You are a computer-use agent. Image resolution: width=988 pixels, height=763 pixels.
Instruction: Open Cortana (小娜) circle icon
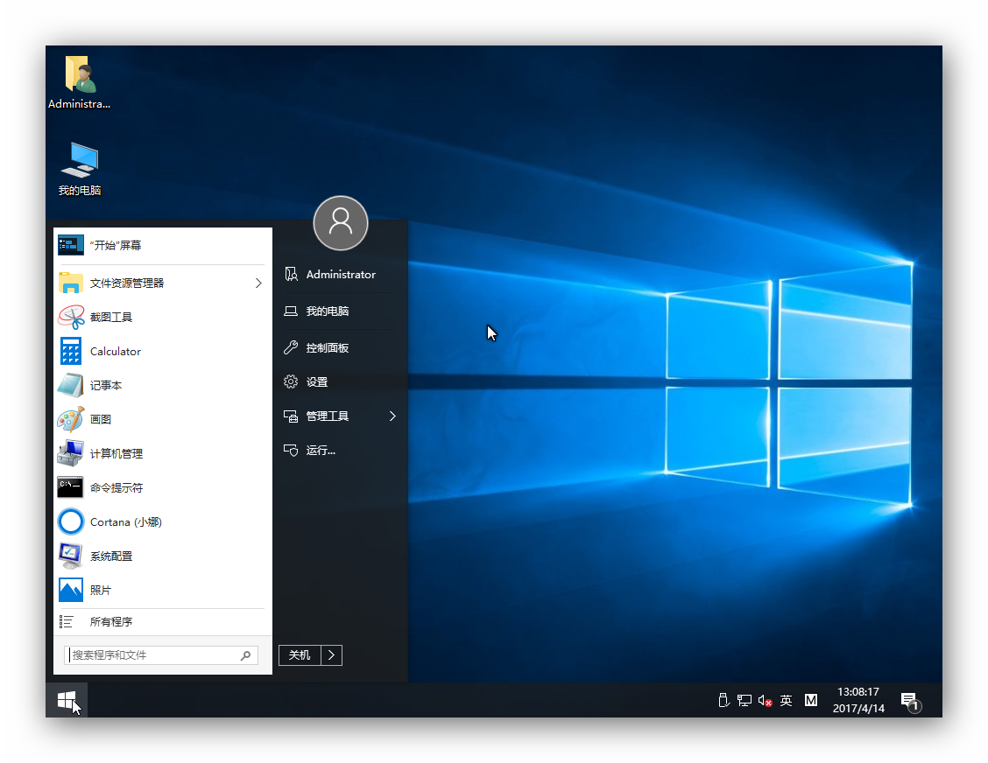[x=71, y=521]
